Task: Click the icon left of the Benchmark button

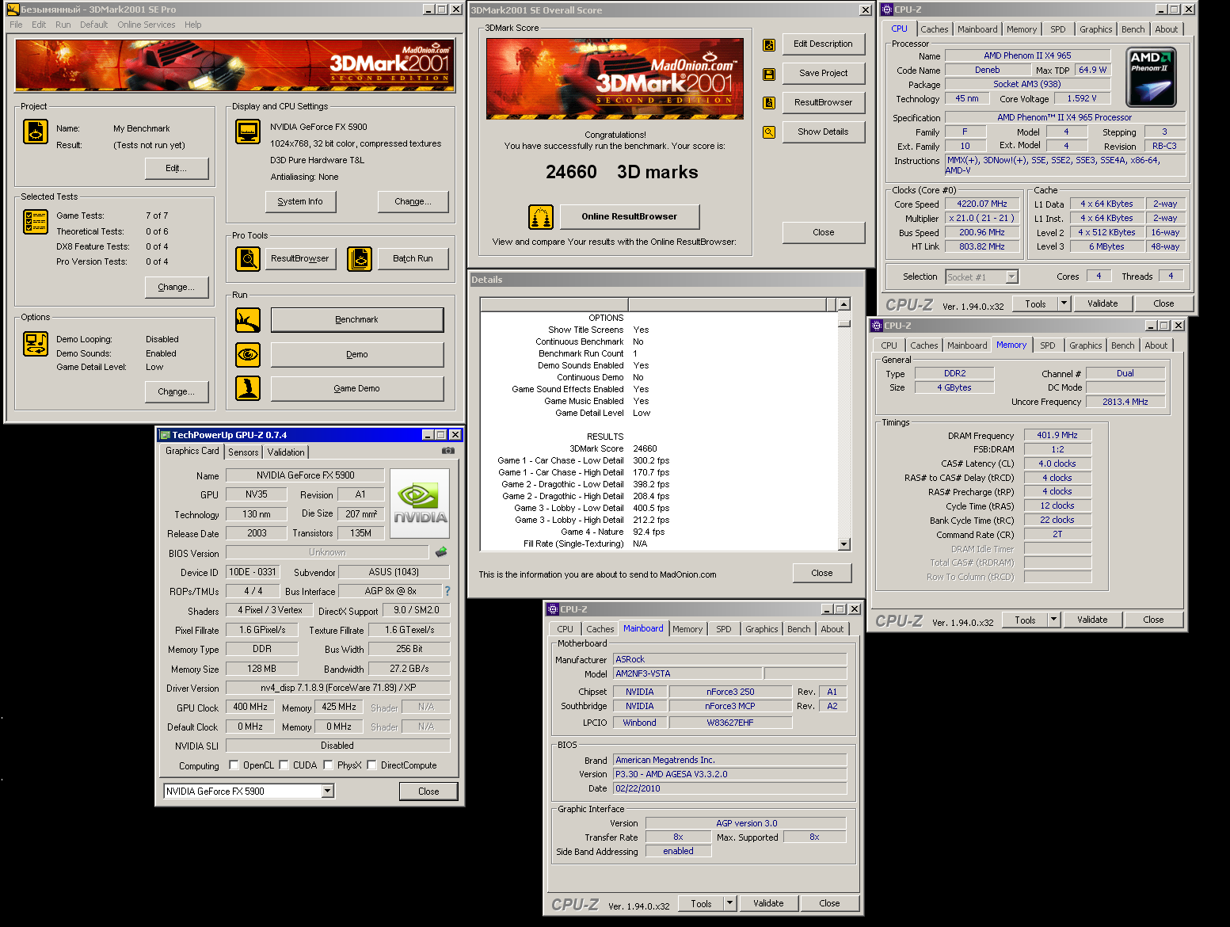Action: pyautogui.click(x=248, y=320)
